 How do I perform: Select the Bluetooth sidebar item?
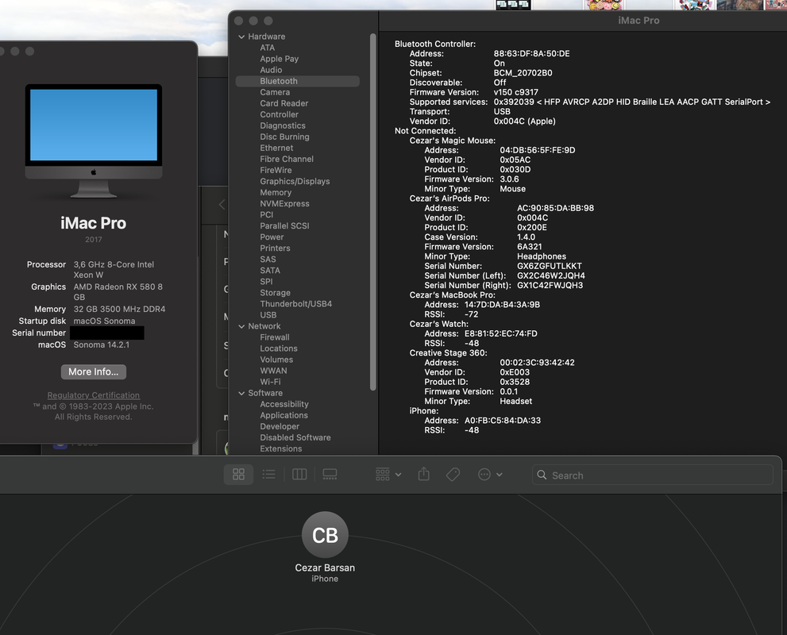[297, 81]
